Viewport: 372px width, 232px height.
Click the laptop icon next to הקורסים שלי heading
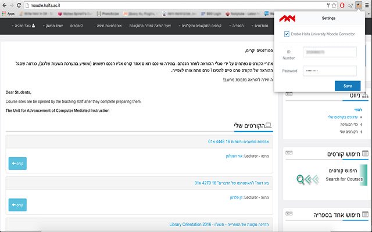tap(269, 125)
